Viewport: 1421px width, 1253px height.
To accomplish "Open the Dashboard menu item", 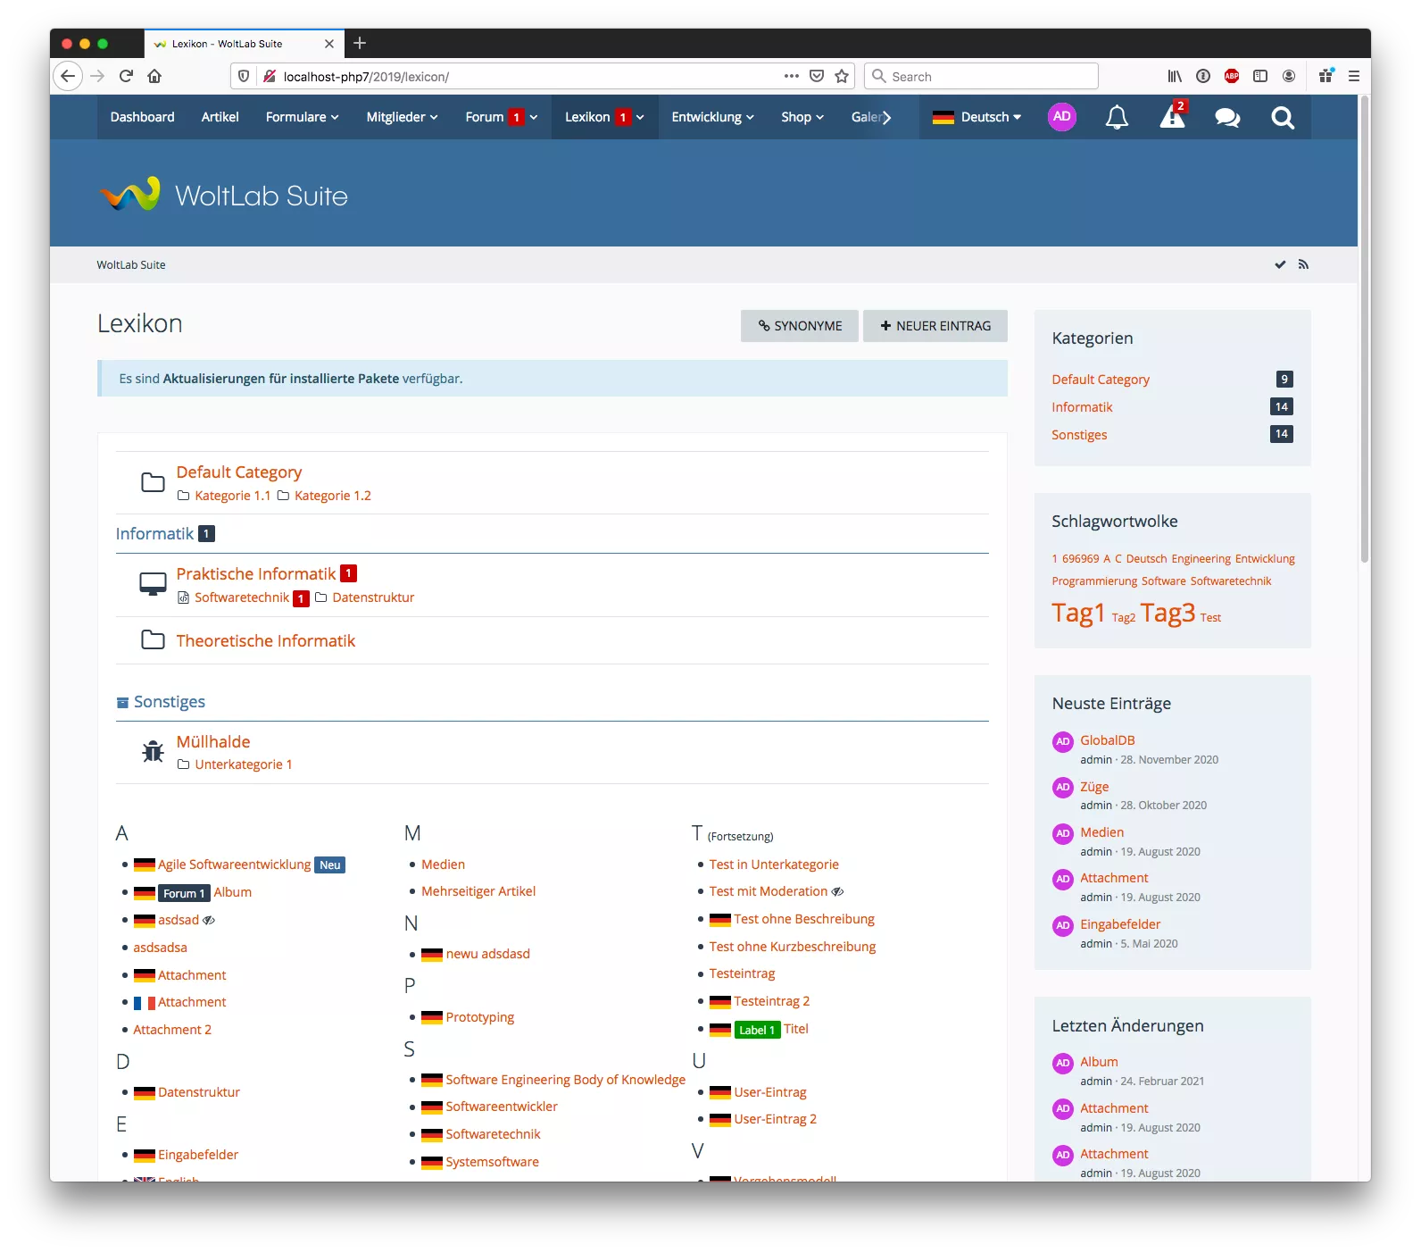I will (x=142, y=117).
